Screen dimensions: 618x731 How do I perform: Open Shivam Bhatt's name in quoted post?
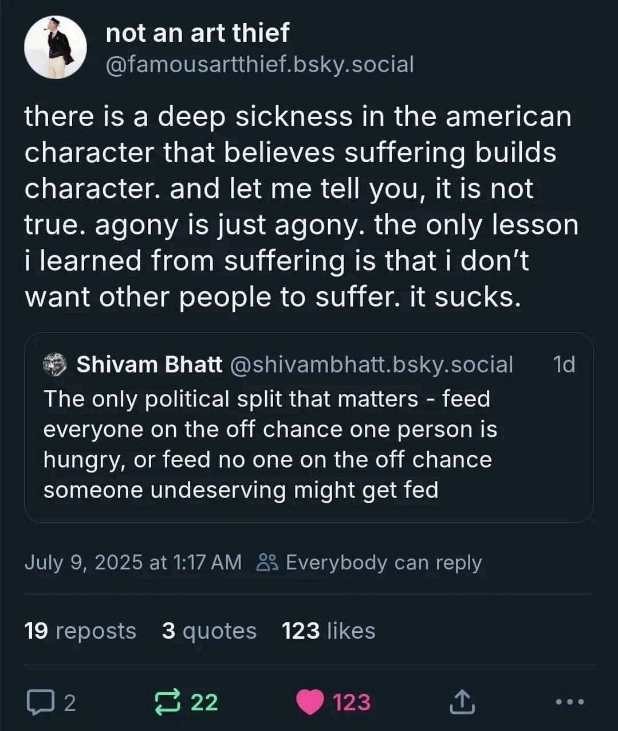click(149, 365)
